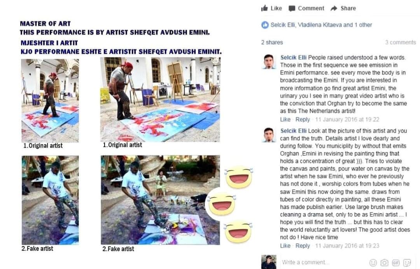Show the 3 comments link
The height and width of the screenshot is (269, 420).
coord(401,42)
